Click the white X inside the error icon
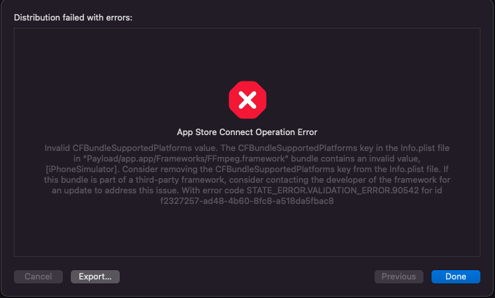Screen dimensions: 495x298 point(247,100)
